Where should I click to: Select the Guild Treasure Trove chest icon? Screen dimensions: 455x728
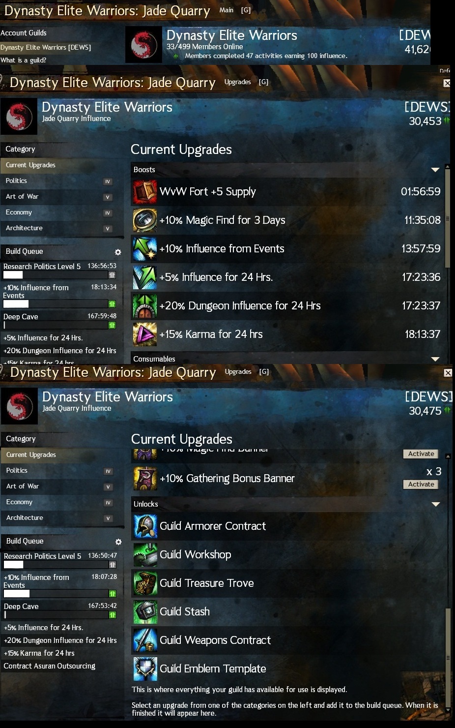click(145, 583)
